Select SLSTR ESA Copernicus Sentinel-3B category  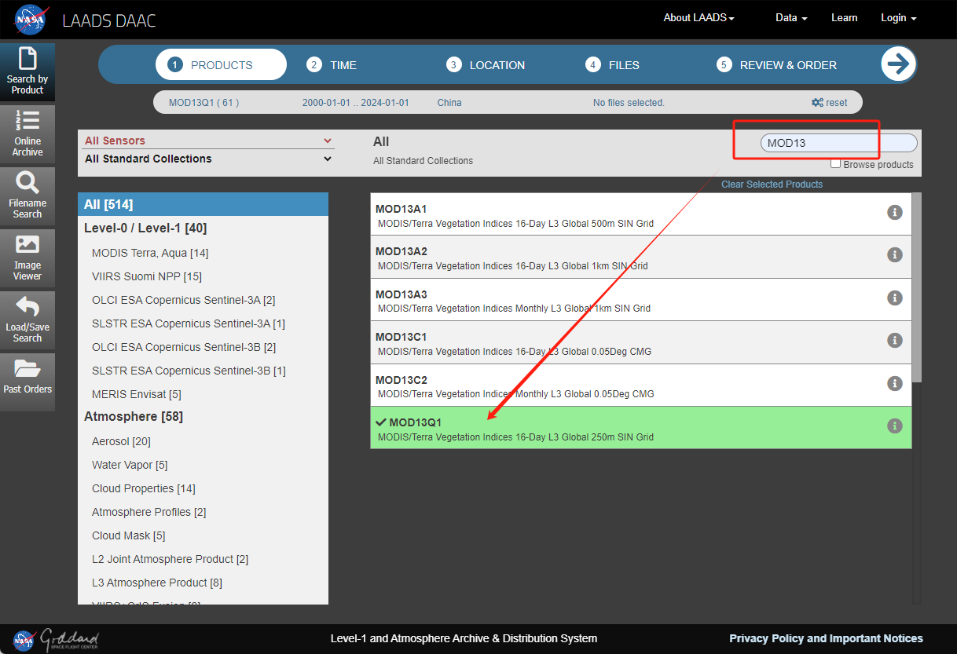pos(189,371)
